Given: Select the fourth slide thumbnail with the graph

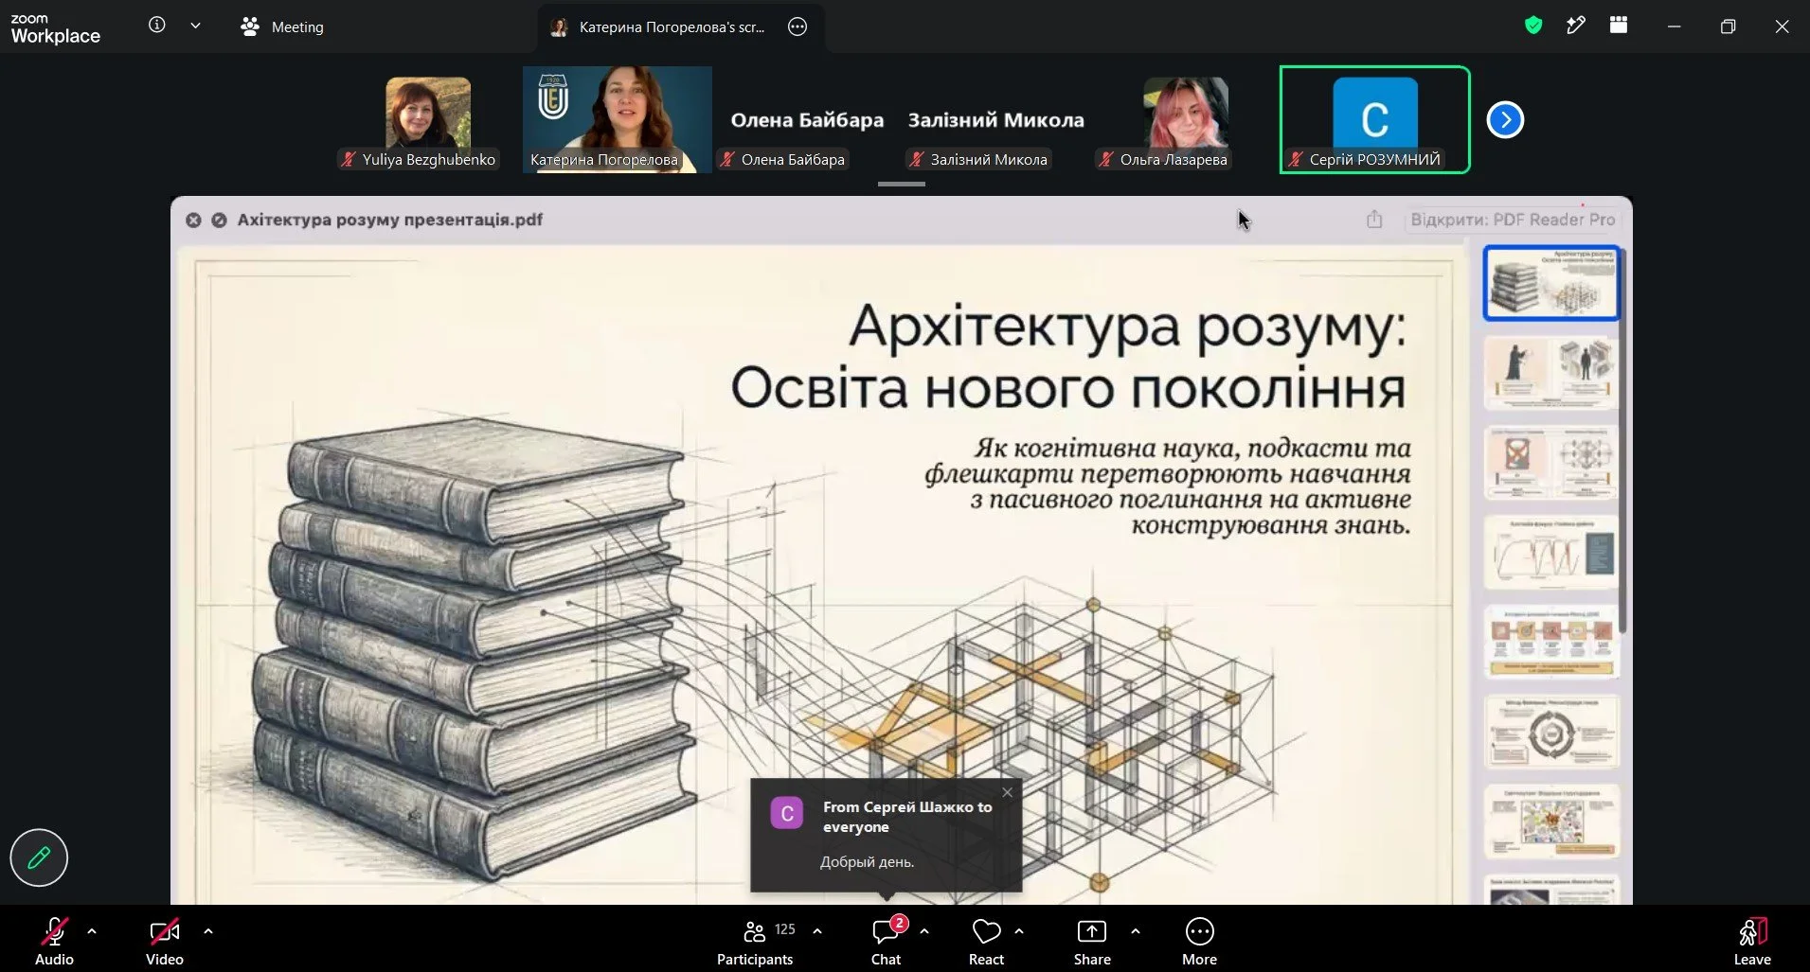Looking at the screenshot, I should tap(1551, 552).
